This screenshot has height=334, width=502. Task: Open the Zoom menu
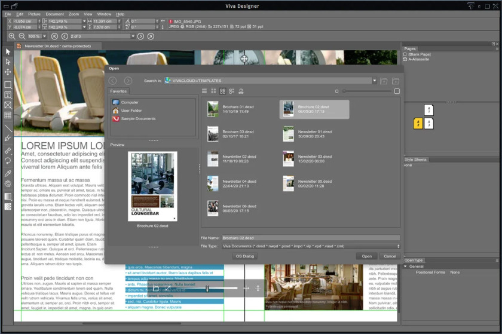point(74,14)
